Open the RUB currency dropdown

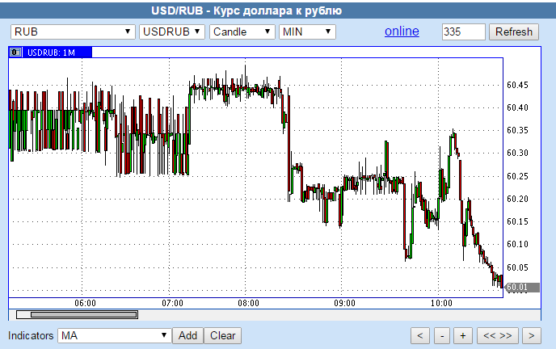tap(73, 32)
